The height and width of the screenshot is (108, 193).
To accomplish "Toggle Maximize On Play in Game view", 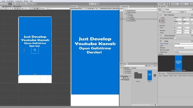I will [x=106, y=8].
